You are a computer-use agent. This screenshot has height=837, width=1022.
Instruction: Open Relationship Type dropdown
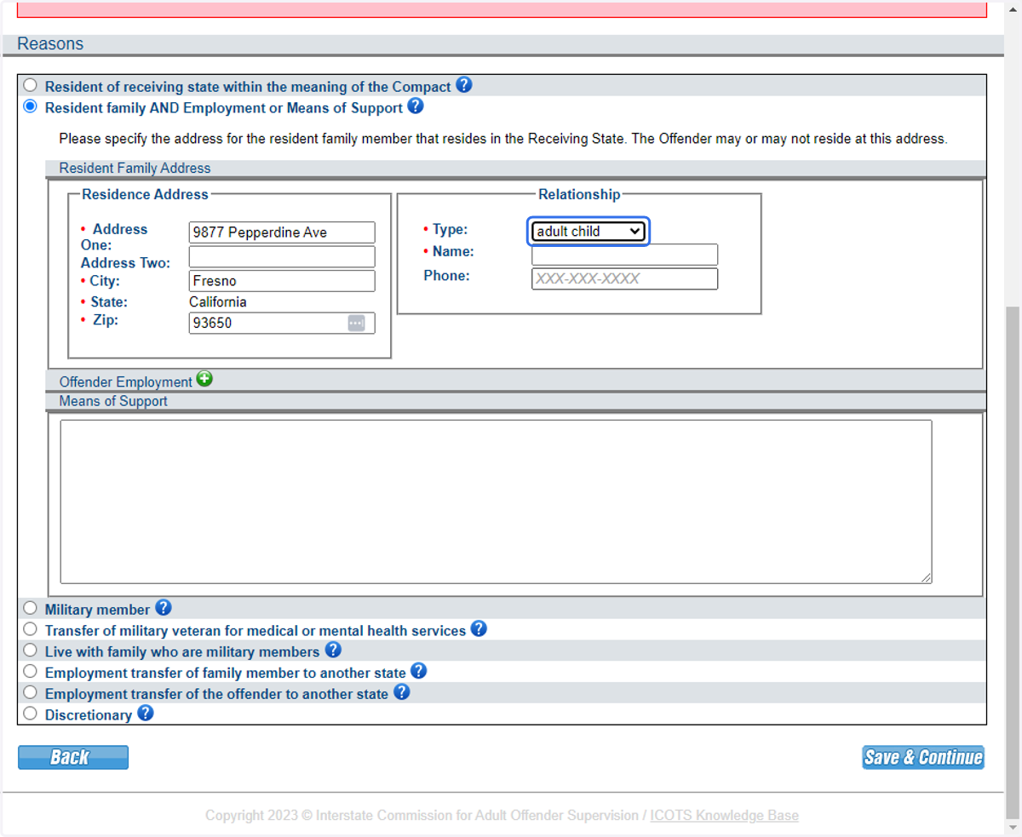coord(589,231)
